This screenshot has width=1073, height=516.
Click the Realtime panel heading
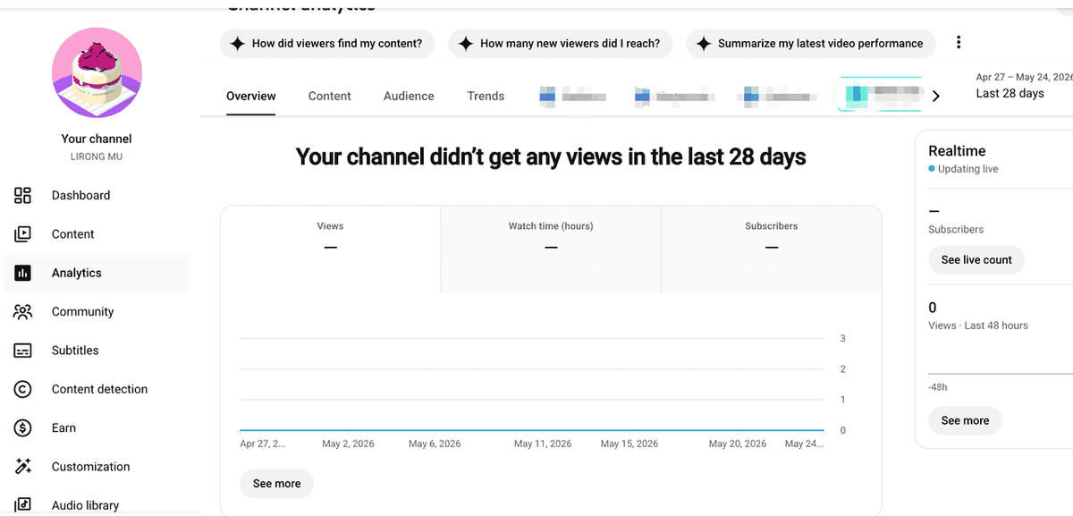[957, 151]
